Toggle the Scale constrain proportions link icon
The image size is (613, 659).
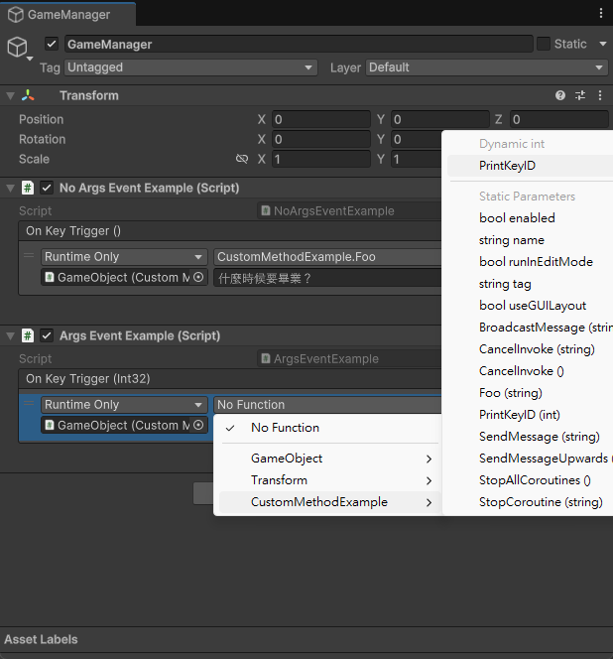(242, 159)
